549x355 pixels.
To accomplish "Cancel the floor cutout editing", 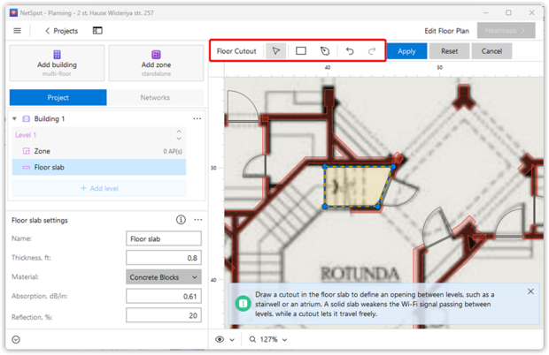I will 491,51.
